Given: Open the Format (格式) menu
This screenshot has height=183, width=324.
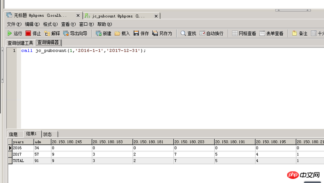Looking at the screenshot, I should pos(50,24).
